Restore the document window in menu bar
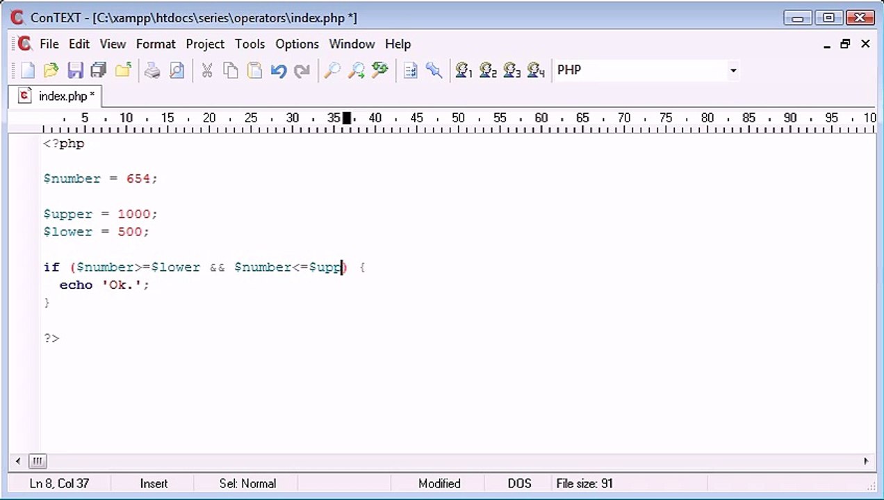The image size is (884, 500). point(845,44)
